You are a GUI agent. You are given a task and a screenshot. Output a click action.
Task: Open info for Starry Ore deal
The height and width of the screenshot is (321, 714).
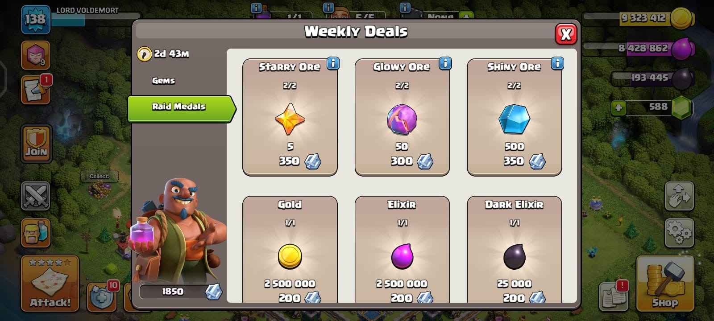point(333,63)
